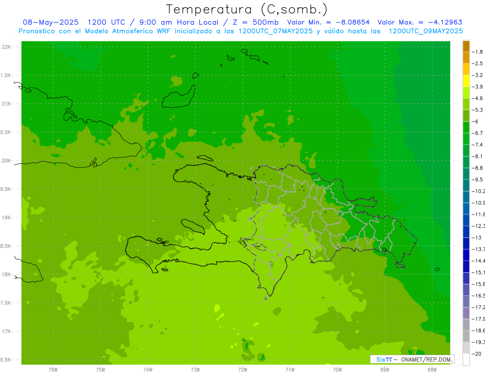
Task: Click the '18N' latitude axis label
Action: (6, 275)
